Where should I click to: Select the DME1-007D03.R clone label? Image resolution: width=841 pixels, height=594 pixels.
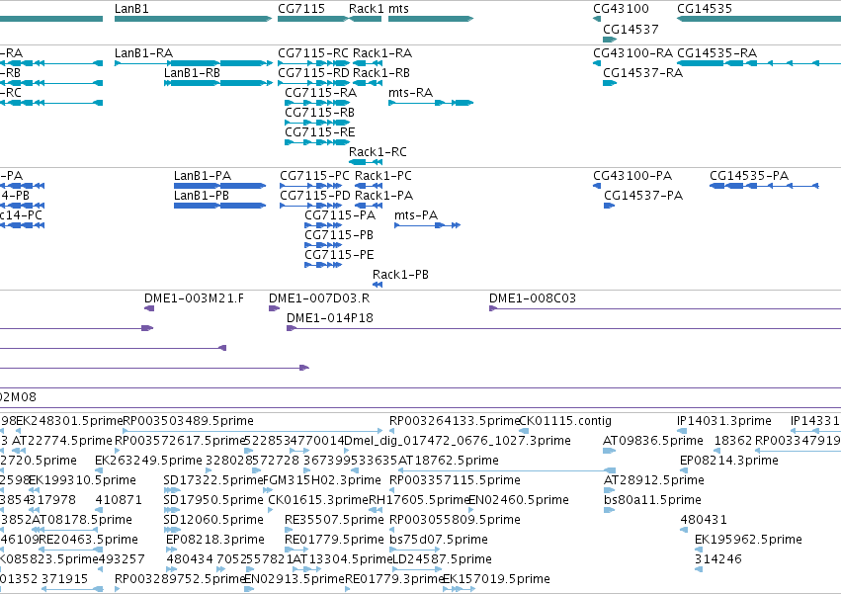pos(319,298)
